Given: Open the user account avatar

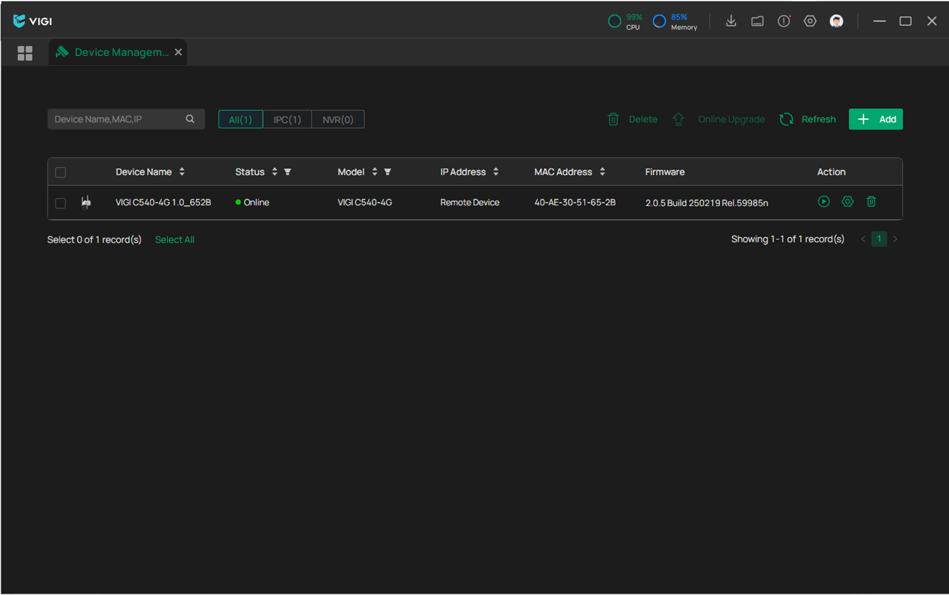Looking at the screenshot, I should point(836,21).
